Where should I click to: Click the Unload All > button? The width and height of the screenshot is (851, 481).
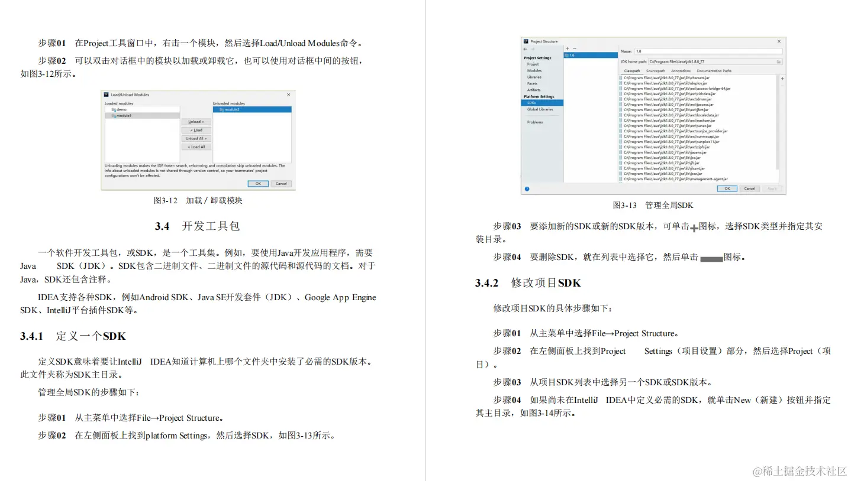click(196, 139)
